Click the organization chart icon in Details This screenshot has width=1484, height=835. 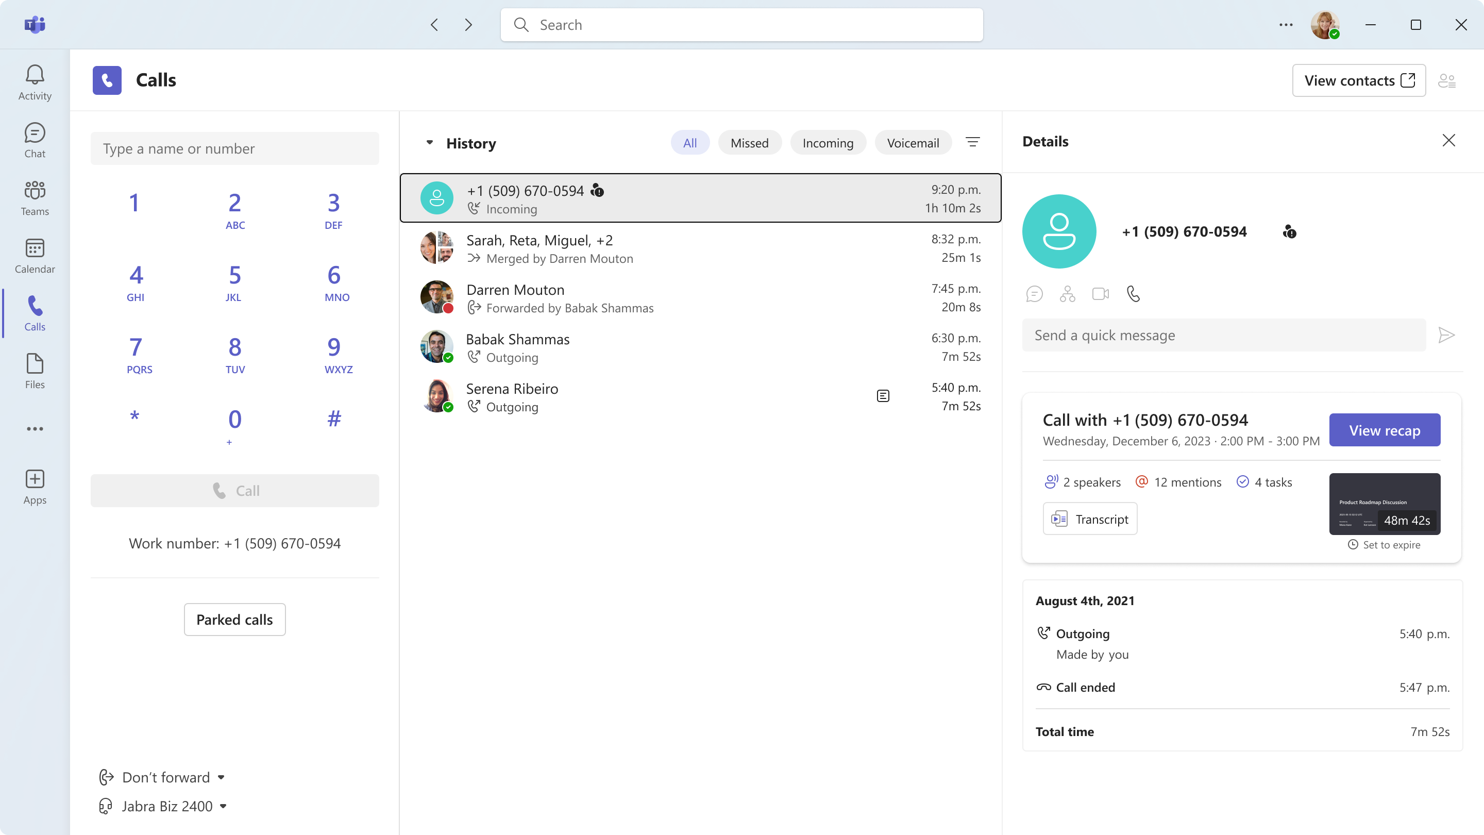click(1068, 294)
